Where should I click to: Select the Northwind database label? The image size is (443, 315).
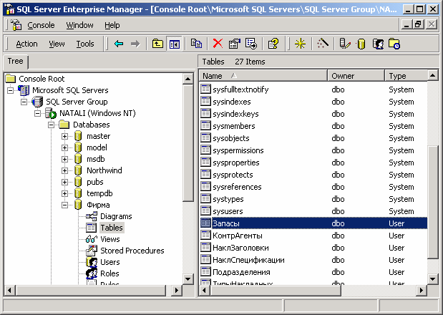104,170
